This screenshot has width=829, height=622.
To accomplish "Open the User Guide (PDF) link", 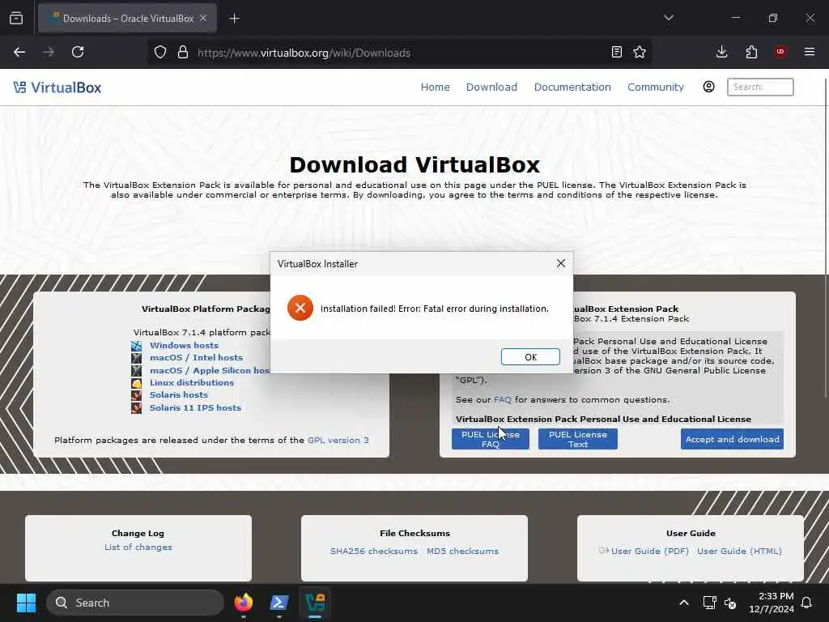I will pyautogui.click(x=650, y=551).
